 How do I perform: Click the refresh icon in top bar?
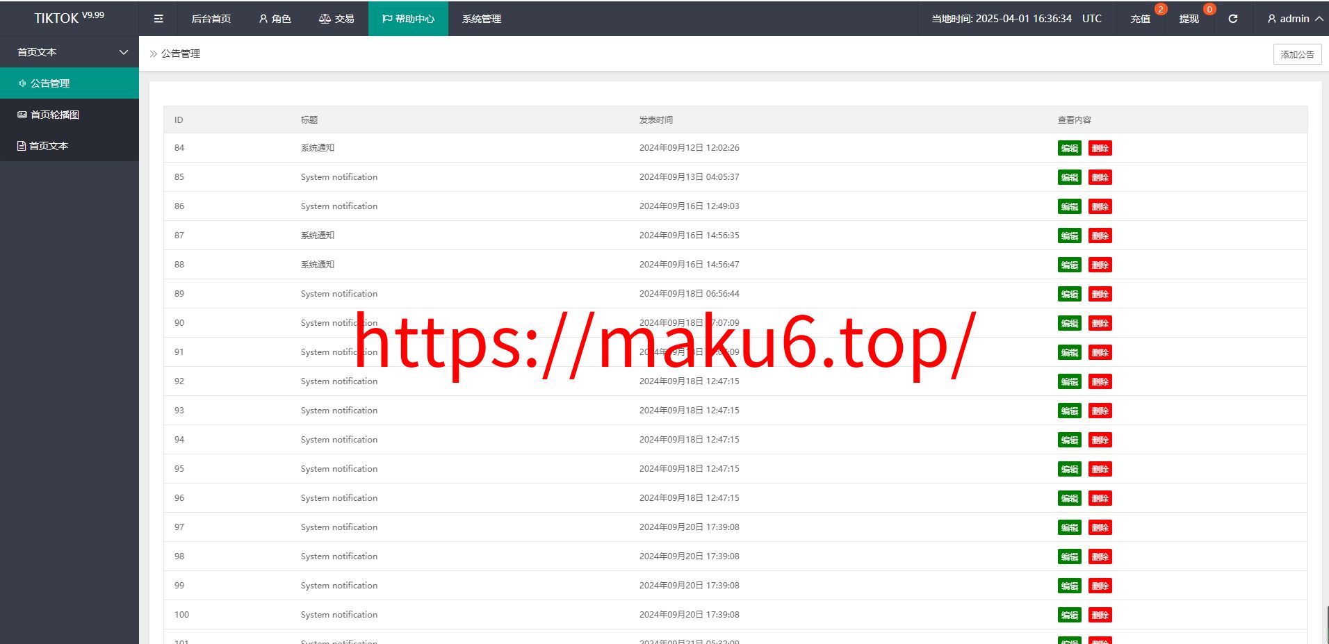[x=1233, y=19]
